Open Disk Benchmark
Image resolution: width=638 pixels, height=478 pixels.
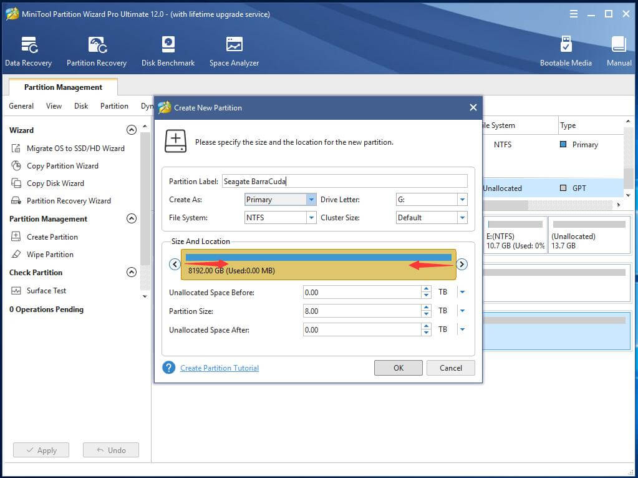167,50
